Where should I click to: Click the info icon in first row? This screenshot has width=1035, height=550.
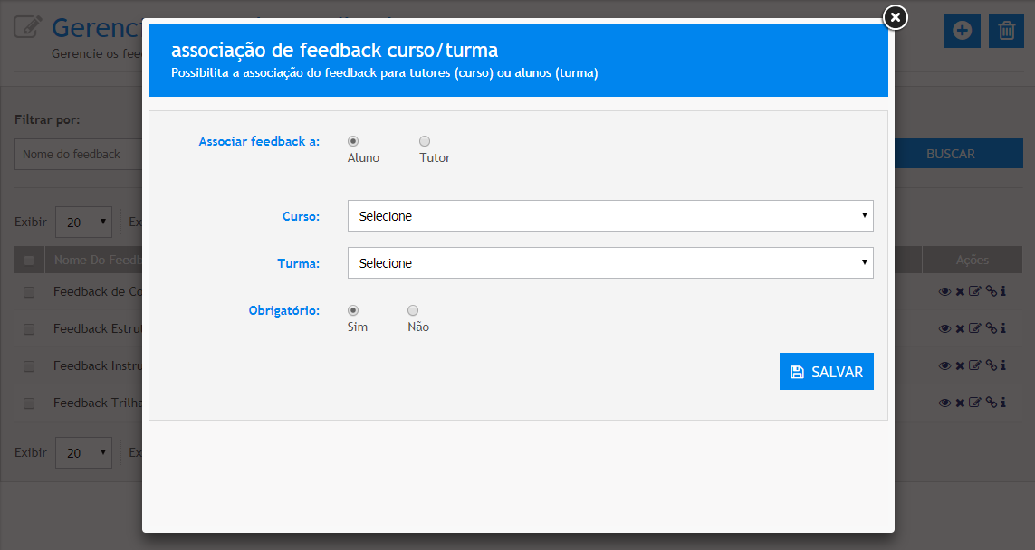pos(1003,291)
